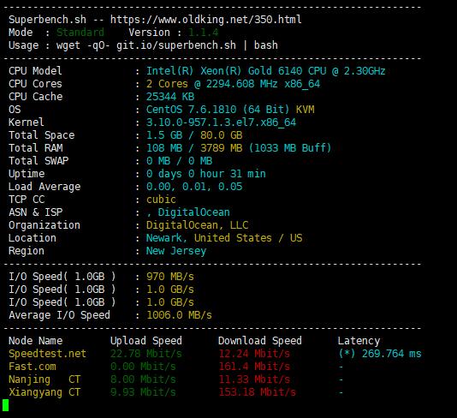Click the Xiangyang CT download speed 153.18 Mbit/s
Image resolution: width=457 pixels, height=418 pixels.
click(x=257, y=392)
